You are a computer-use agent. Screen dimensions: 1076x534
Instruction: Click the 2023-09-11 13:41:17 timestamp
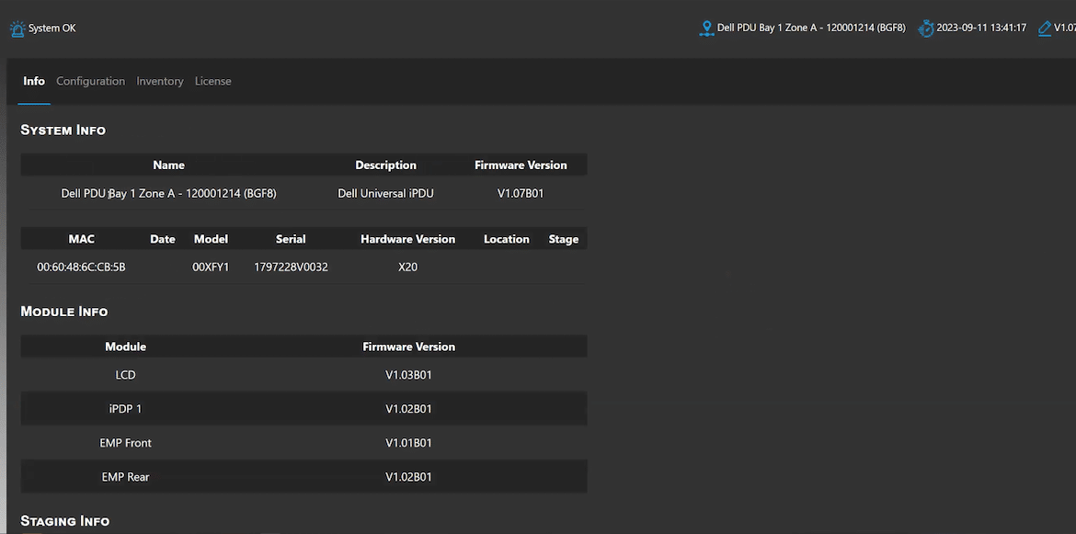[981, 28]
